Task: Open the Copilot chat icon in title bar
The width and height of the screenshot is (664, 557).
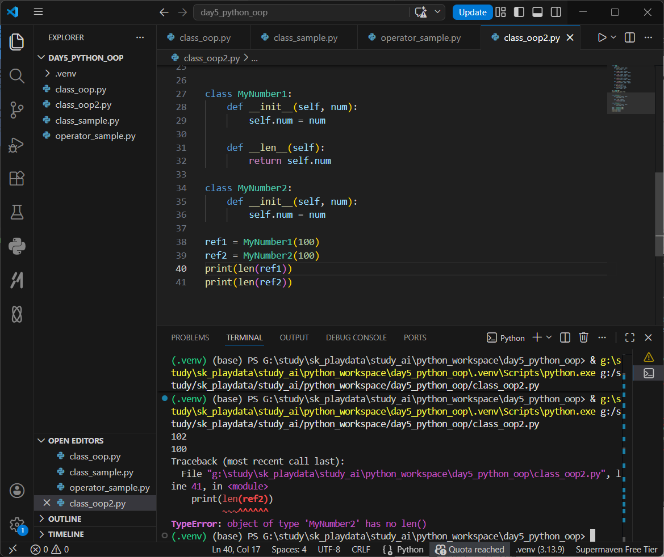Action: (421, 12)
